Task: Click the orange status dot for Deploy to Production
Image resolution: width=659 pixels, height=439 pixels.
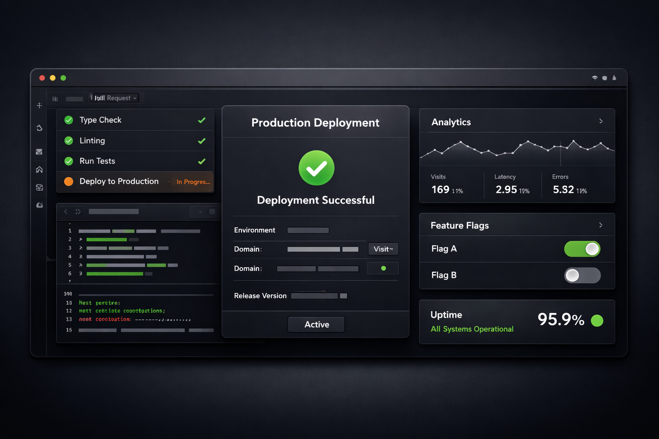Action: (69, 181)
